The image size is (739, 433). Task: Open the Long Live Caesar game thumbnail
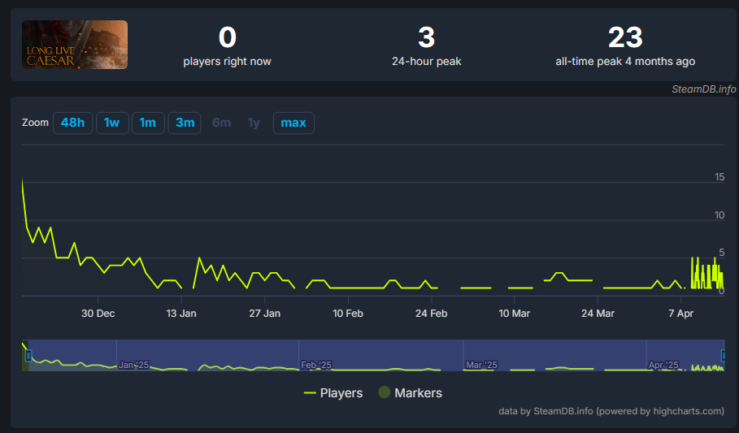click(75, 45)
